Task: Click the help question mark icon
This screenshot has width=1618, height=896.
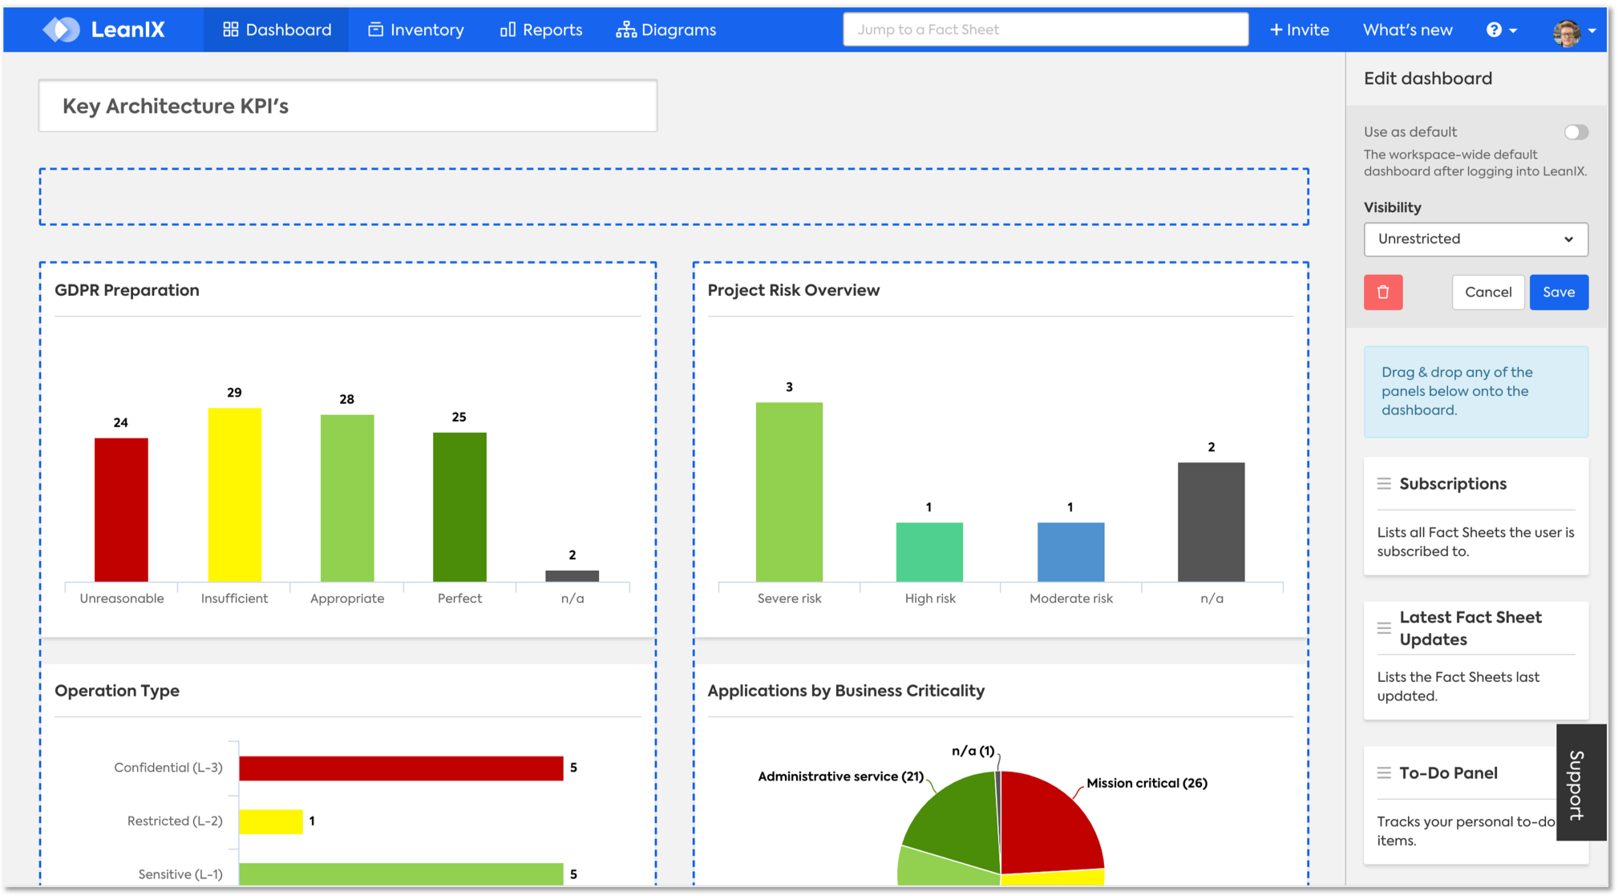Action: (1494, 30)
